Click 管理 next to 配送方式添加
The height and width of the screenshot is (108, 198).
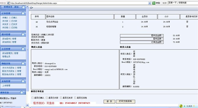[x=19, y=71]
